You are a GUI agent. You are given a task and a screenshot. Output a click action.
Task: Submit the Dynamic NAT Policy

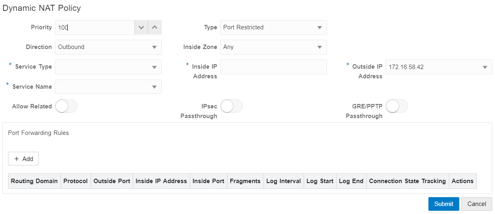(x=444, y=204)
